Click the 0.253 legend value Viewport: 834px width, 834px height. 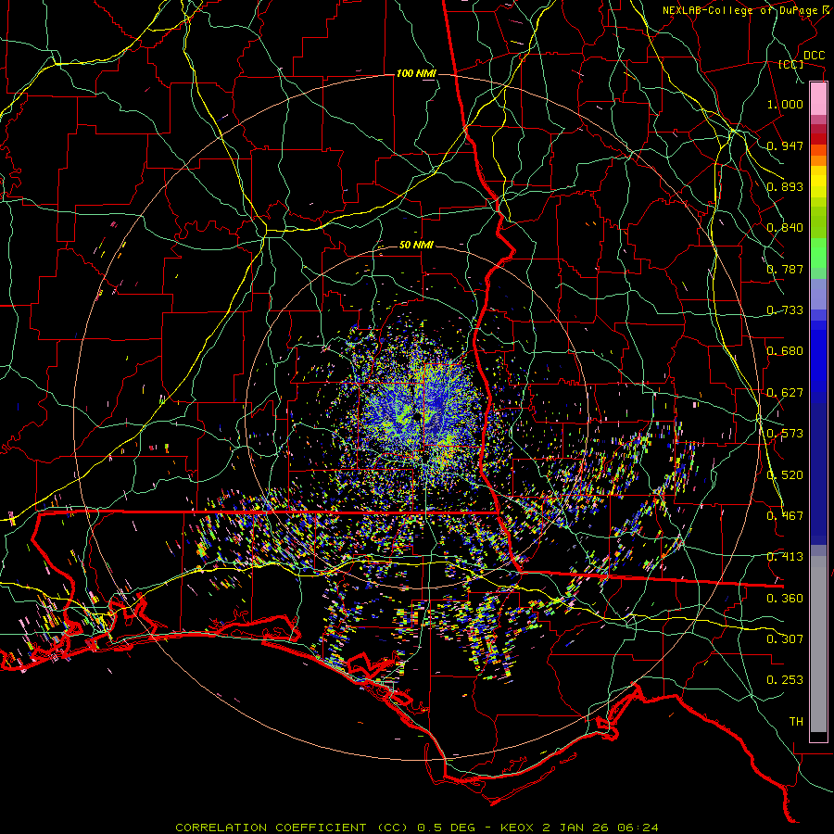point(785,680)
